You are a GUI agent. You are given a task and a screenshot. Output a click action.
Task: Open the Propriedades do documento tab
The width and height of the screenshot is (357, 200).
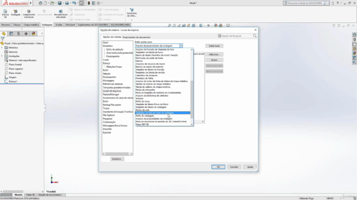[x=136, y=37]
